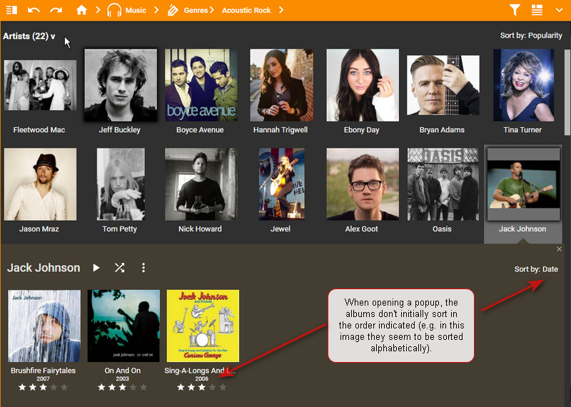The image size is (571, 407).
Task: Play Jack Johnson's tracks
Action: pos(96,268)
